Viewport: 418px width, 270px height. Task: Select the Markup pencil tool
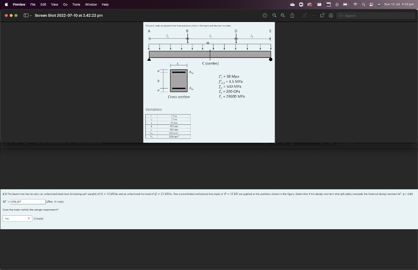305,15
